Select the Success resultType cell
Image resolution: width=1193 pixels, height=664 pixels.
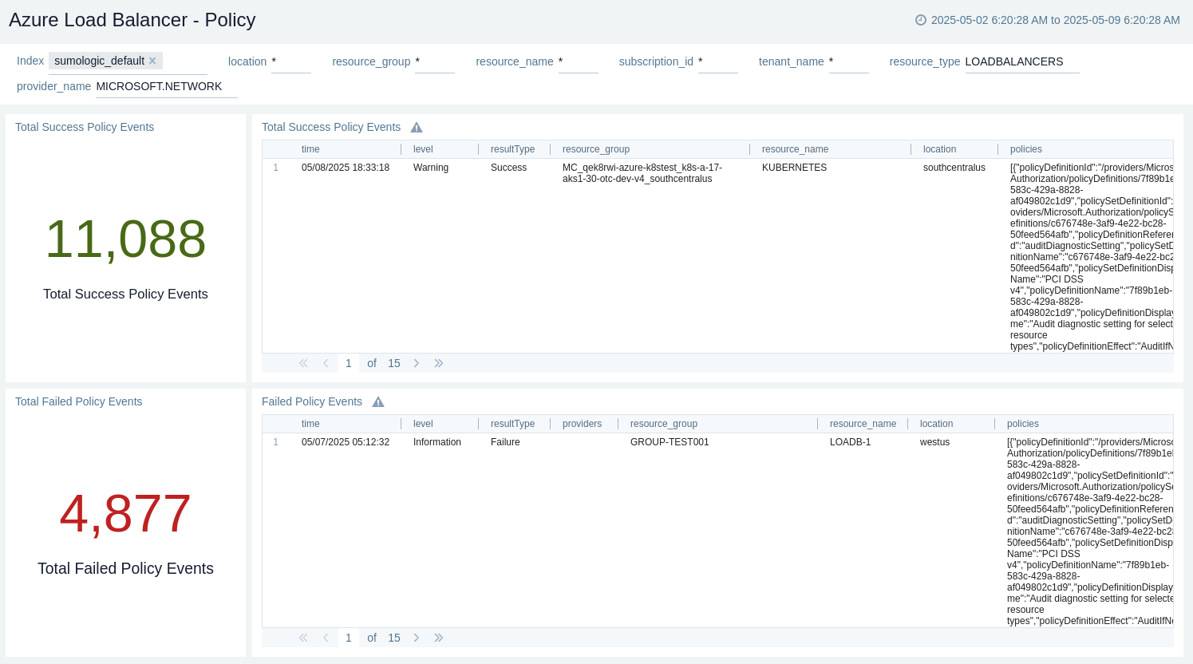click(508, 168)
